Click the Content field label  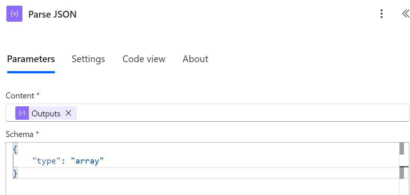coord(20,96)
